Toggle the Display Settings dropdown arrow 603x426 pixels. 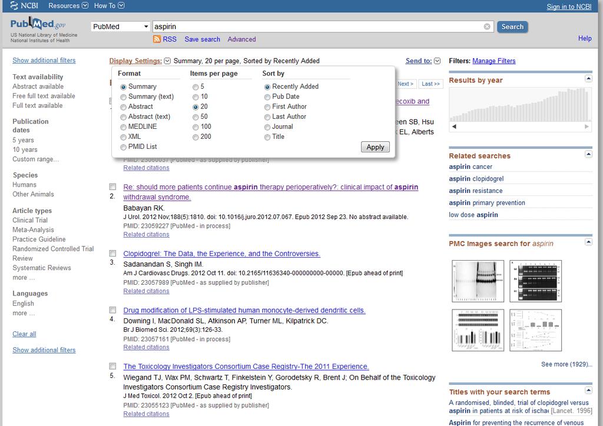[167, 61]
